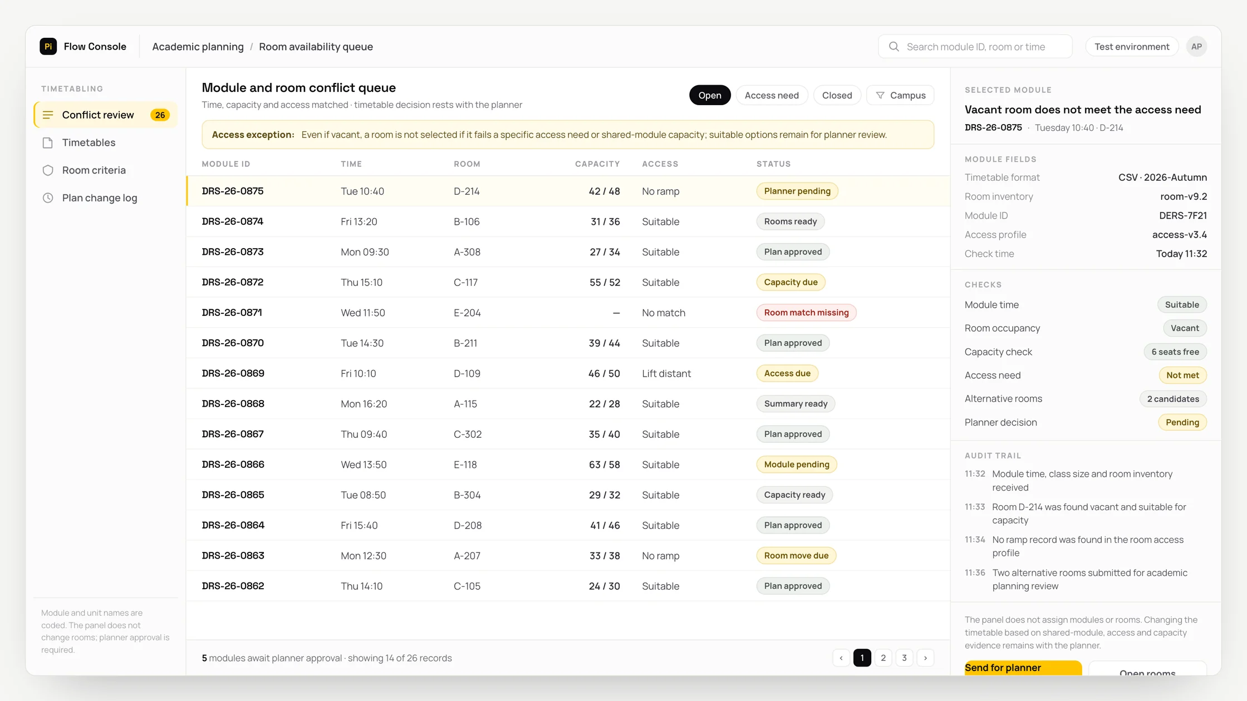The image size is (1247, 701).
Task: Click the Plan change log clock icon
Action: [48, 198]
